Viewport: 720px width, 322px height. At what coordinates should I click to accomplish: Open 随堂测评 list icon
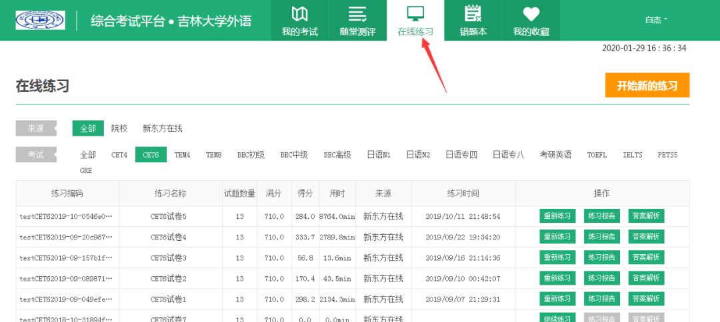click(357, 14)
